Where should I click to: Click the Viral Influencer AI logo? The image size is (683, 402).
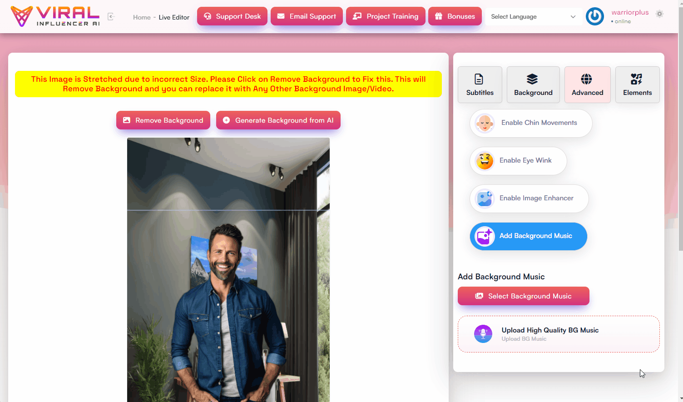pyautogui.click(x=55, y=16)
